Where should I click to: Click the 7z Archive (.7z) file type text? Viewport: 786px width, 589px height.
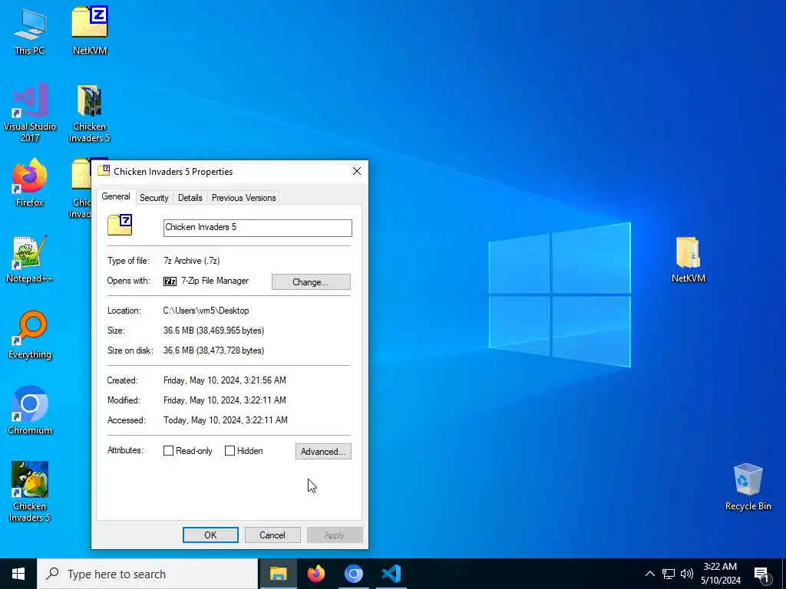(x=191, y=261)
